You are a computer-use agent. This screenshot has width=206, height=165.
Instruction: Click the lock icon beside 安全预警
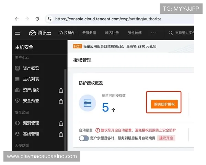[x=61, y=101]
